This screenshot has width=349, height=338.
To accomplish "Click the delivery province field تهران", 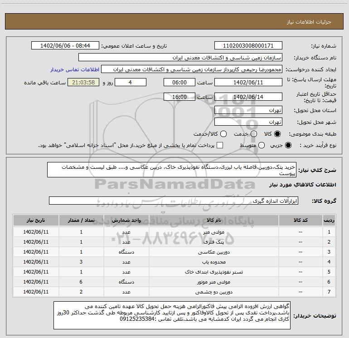I will click(248, 110).
